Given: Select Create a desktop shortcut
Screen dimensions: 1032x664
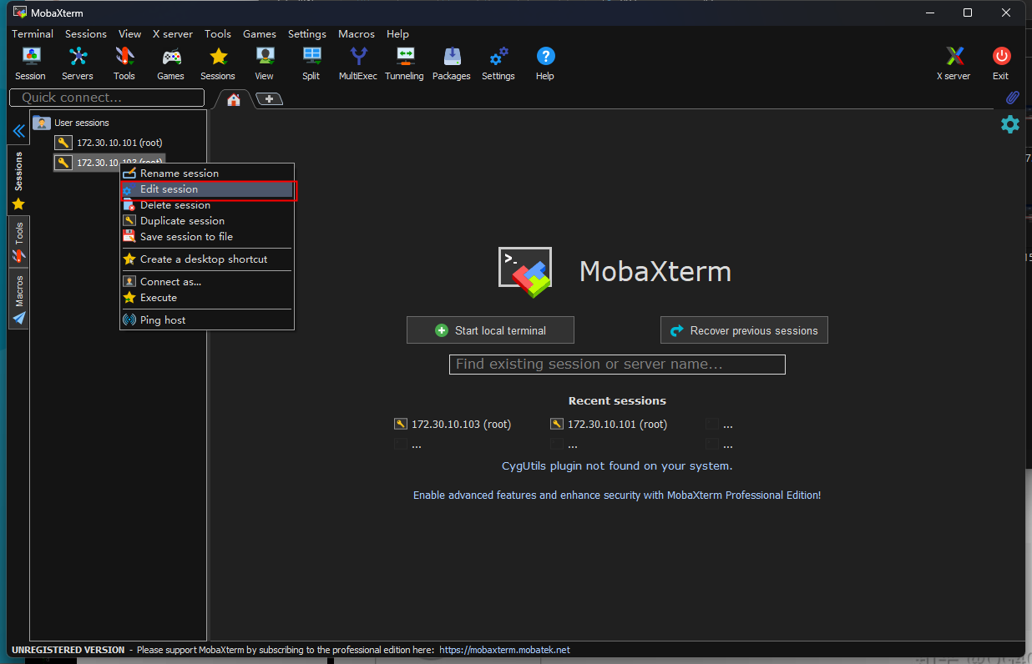Looking at the screenshot, I should pos(207,259).
